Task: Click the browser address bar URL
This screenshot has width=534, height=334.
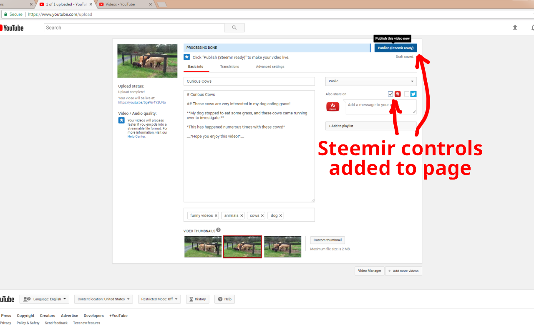Action: [60, 14]
